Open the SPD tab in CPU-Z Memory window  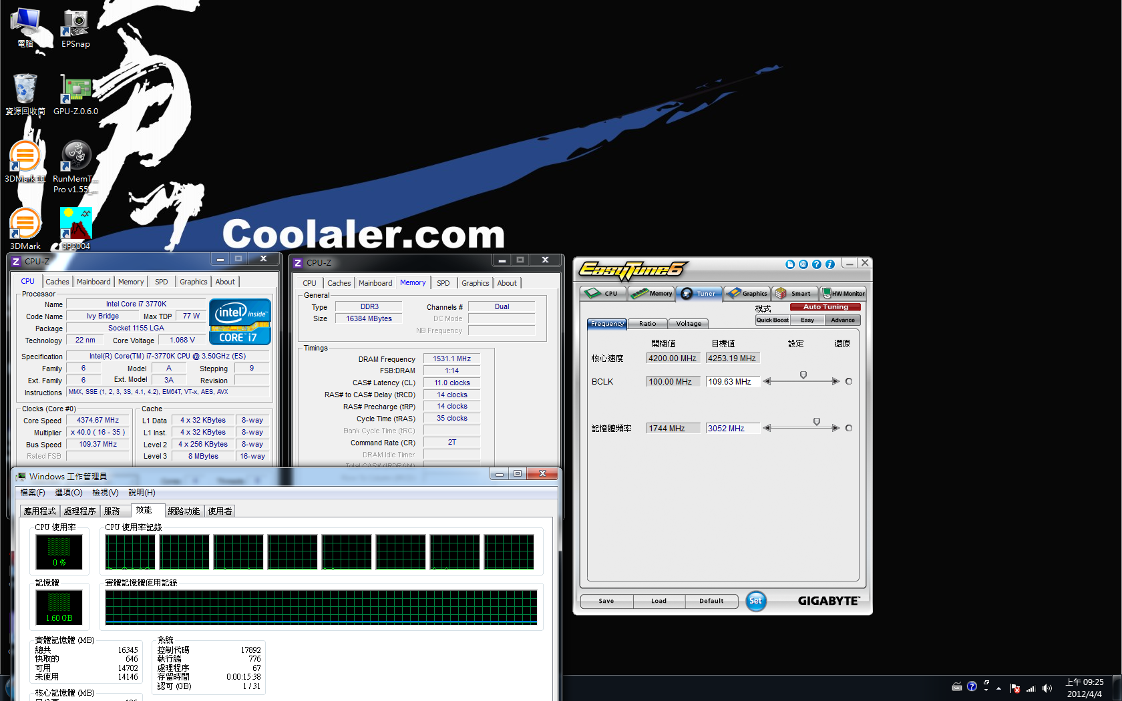[x=443, y=283]
